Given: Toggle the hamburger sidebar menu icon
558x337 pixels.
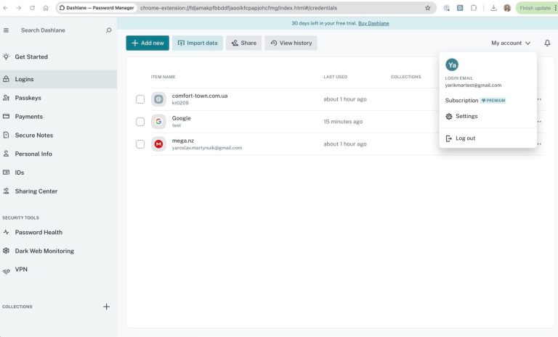Looking at the screenshot, I should (6, 30).
